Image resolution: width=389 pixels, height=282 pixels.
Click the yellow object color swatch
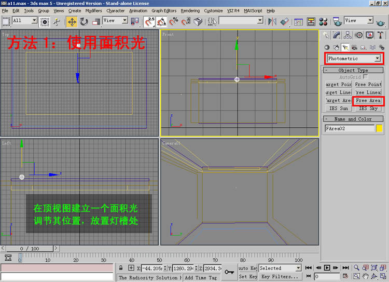point(379,128)
